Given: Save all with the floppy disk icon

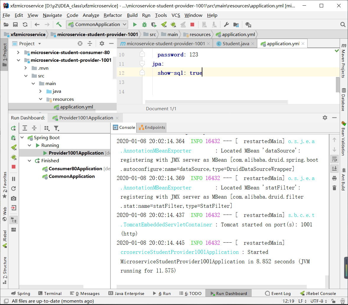Looking at the screenshot, I should point(15,25).
